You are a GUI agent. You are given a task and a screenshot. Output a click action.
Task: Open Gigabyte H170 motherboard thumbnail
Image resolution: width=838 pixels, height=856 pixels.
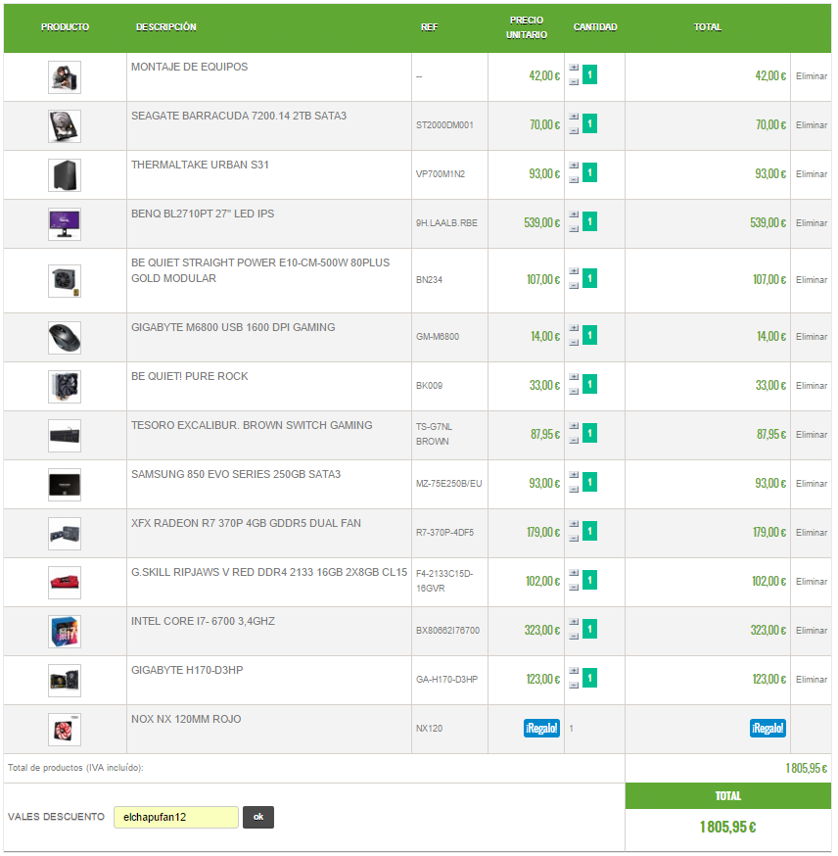[x=65, y=681]
